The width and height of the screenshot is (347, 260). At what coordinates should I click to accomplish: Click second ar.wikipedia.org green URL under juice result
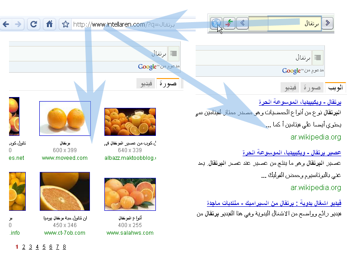click(316, 187)
